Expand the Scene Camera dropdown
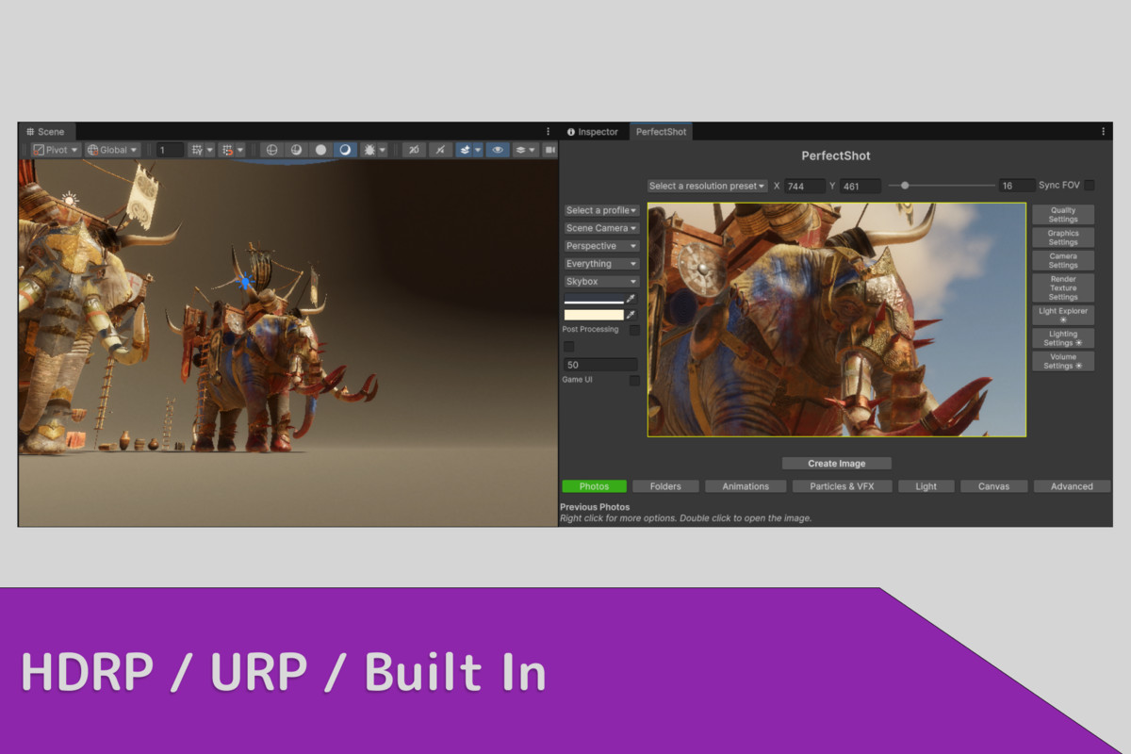 [600, 227]
